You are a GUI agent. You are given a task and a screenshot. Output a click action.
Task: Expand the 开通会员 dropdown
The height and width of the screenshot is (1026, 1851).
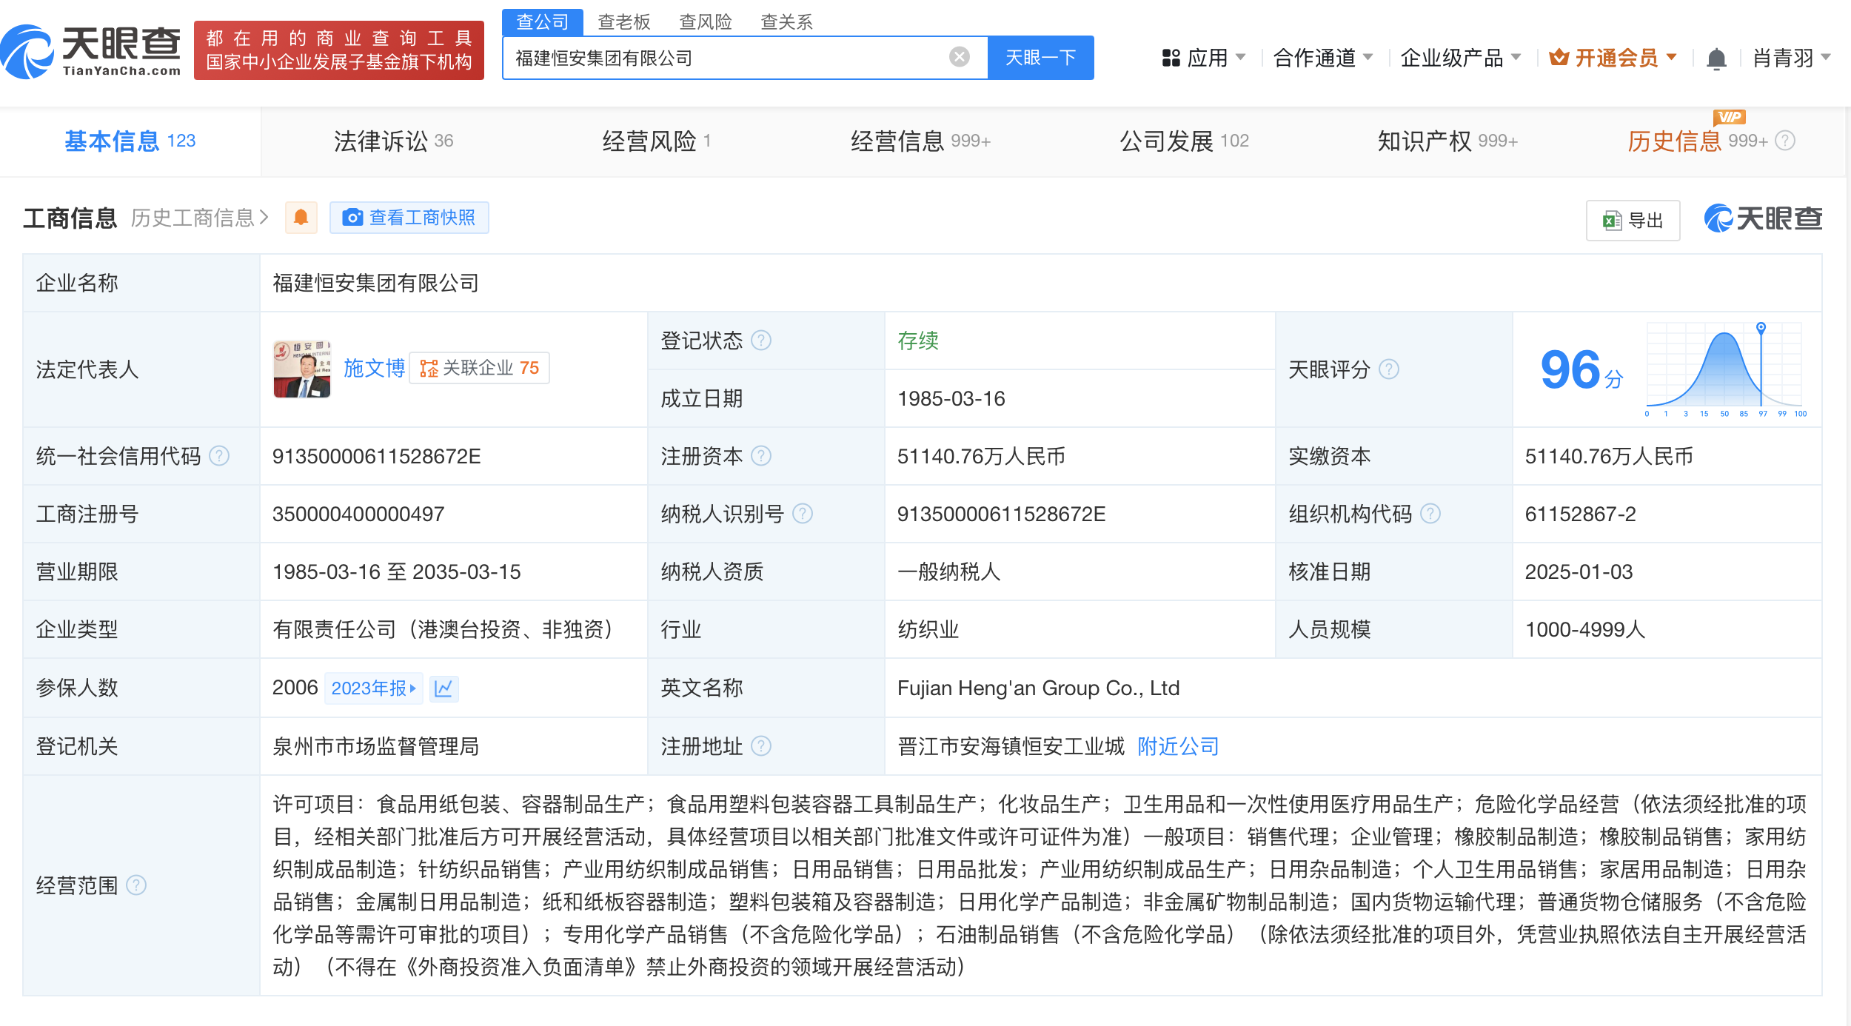[x=1671, y=57]
